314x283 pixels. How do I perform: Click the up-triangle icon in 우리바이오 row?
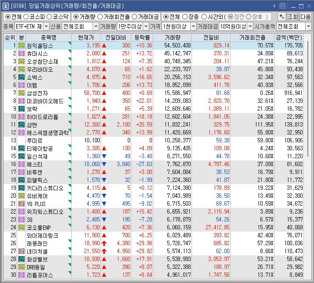point(104,69)
